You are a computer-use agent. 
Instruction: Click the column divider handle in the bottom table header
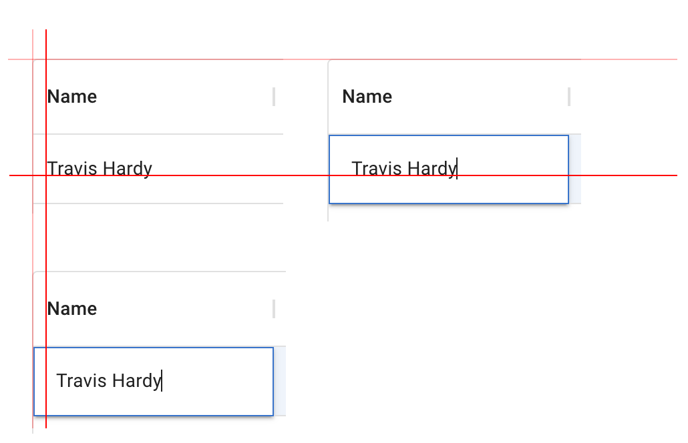275,309
